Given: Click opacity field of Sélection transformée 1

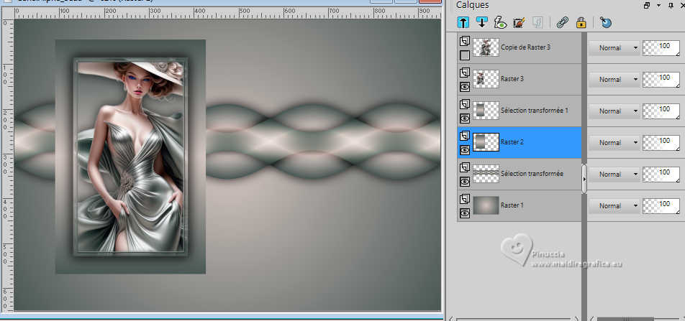Looking at the screenshot, I should (x=661, y=111).
